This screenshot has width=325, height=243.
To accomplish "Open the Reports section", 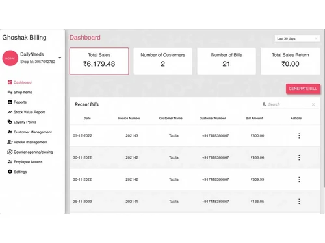I will tap(17, 102).
